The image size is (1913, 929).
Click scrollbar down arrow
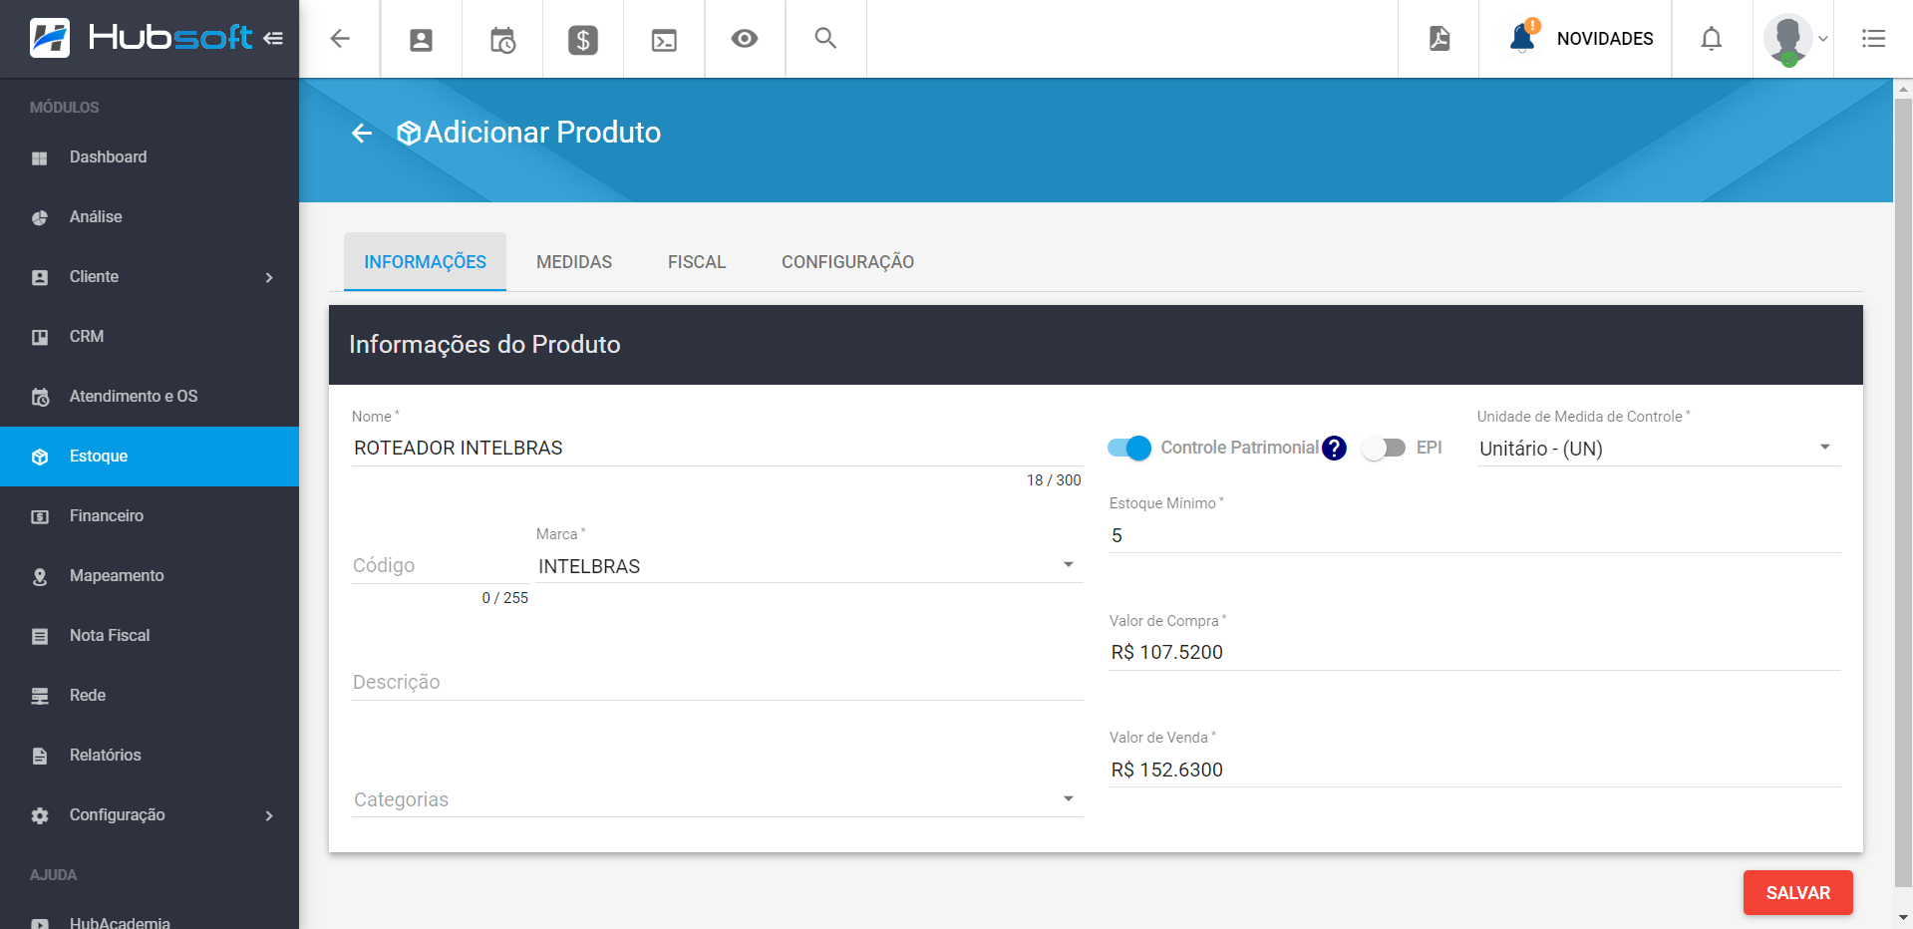tap(1903, 917)
